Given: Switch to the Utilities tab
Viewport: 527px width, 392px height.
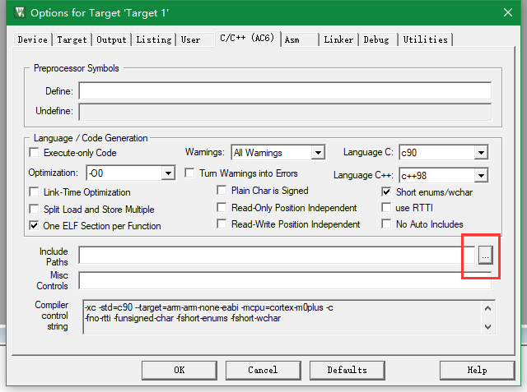Looking at the screenshot, I should pos(425,39).
